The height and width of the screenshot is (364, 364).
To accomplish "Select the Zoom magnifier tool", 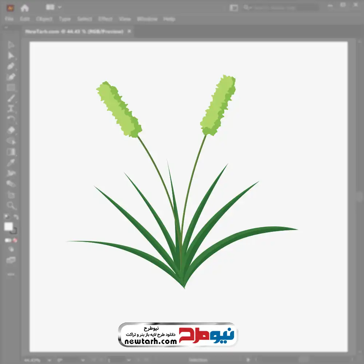I will (11, 205).
